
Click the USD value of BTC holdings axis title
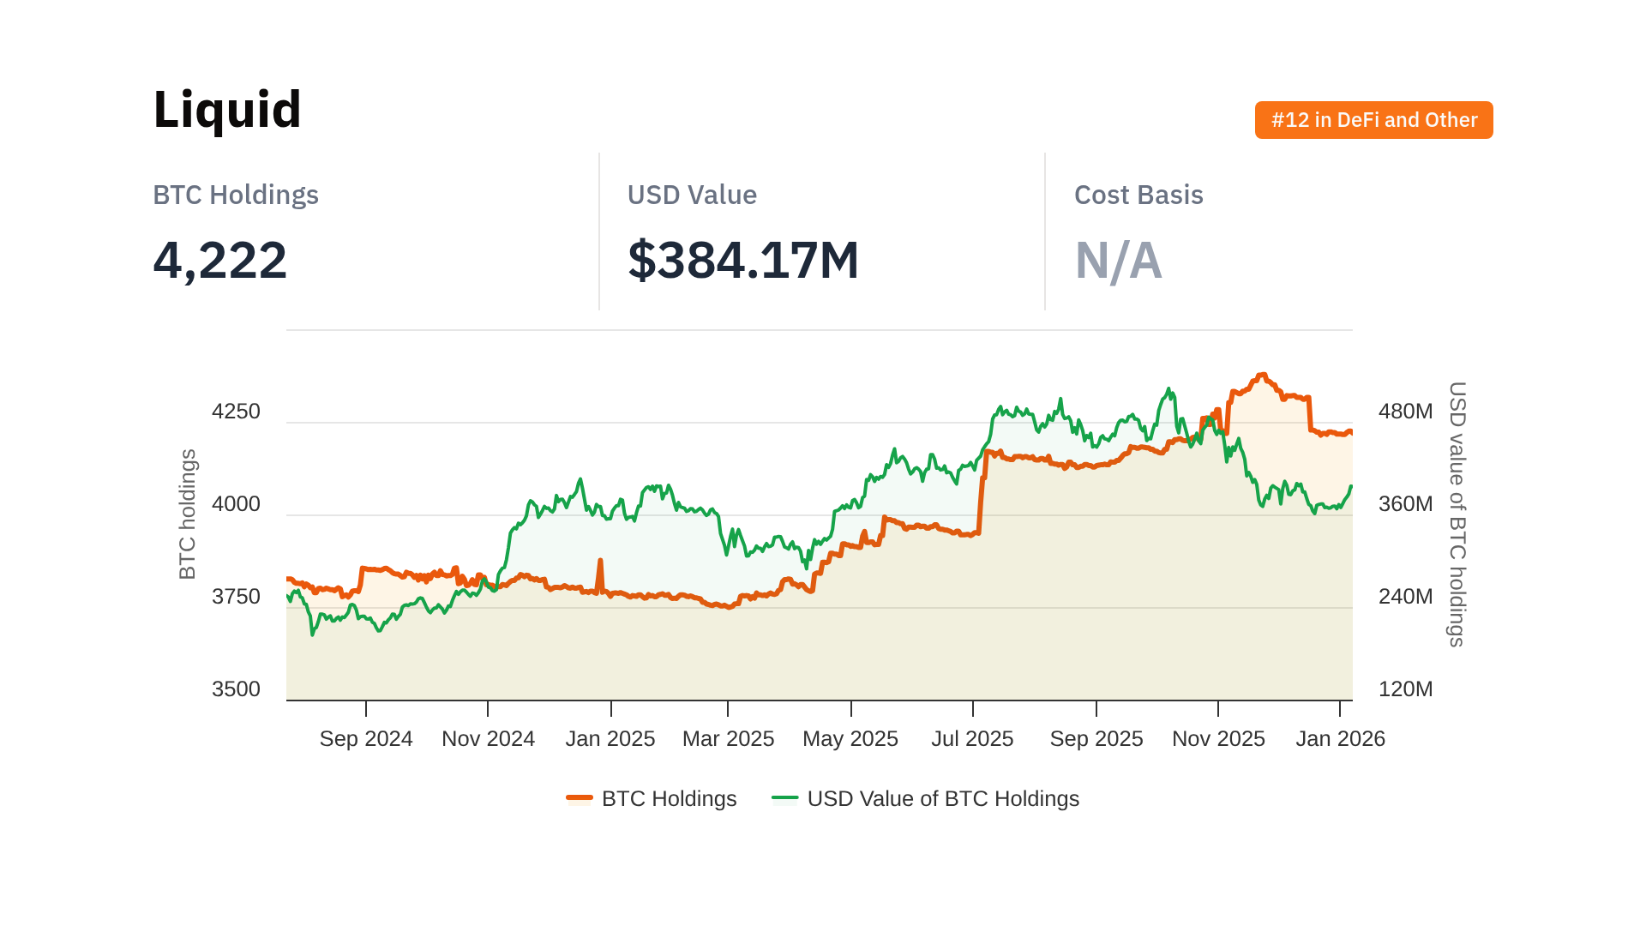point(1457,514)
